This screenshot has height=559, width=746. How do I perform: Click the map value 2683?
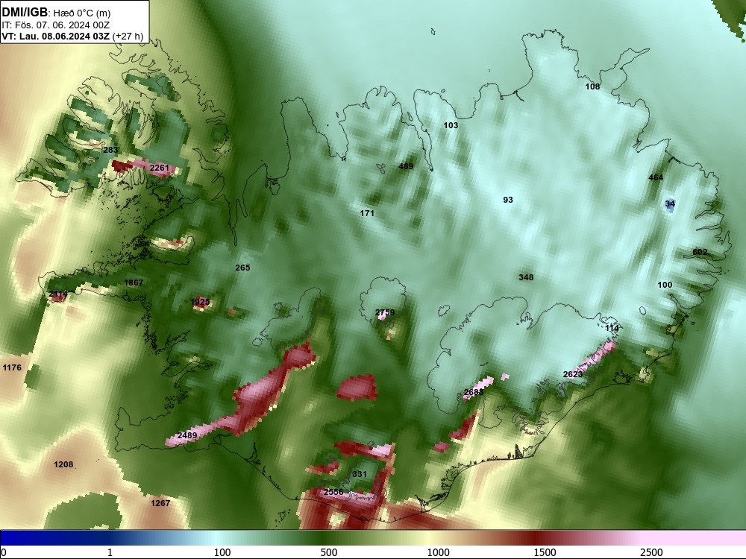pos(474,392)
